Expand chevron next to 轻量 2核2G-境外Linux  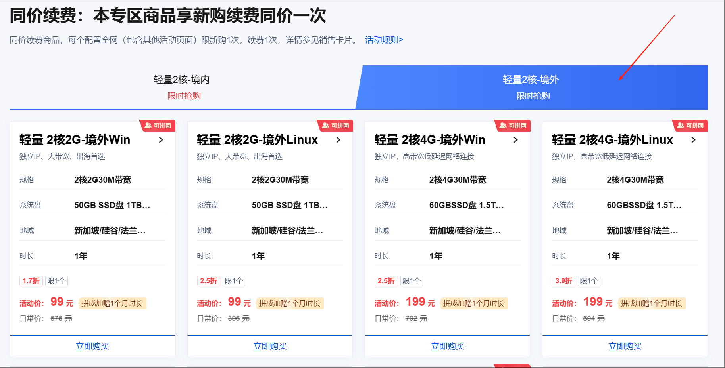pyautogui.click(x=338, y=140)
